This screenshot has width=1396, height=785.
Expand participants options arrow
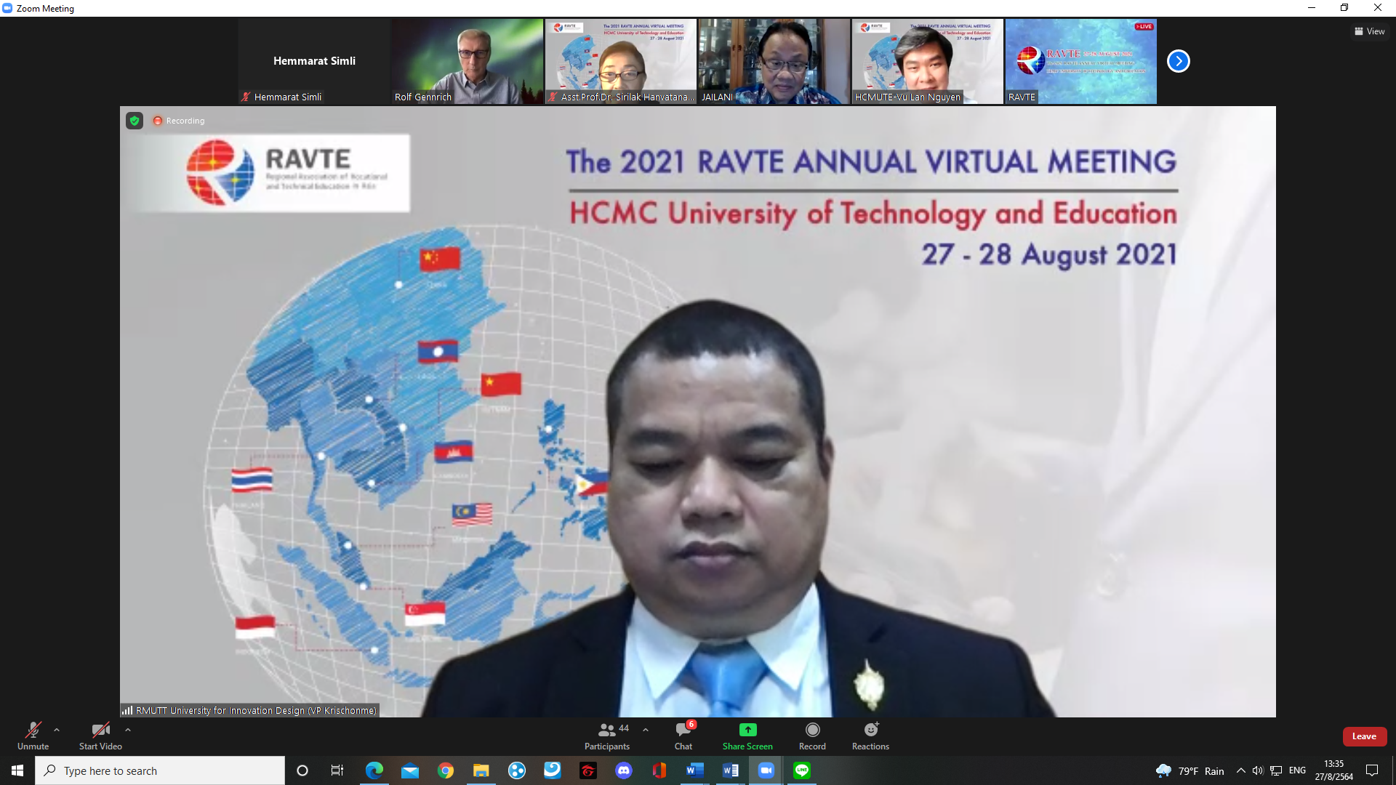646,730
